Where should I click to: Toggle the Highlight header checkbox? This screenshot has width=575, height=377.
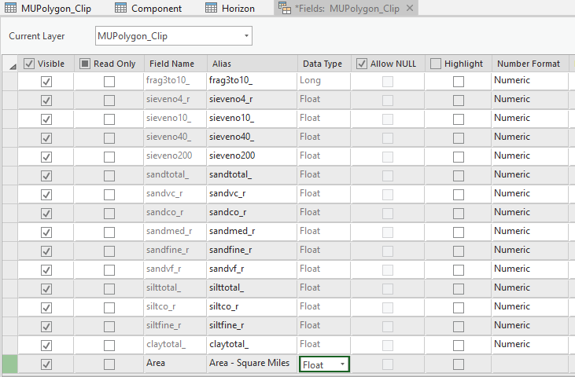coord(436,64)
